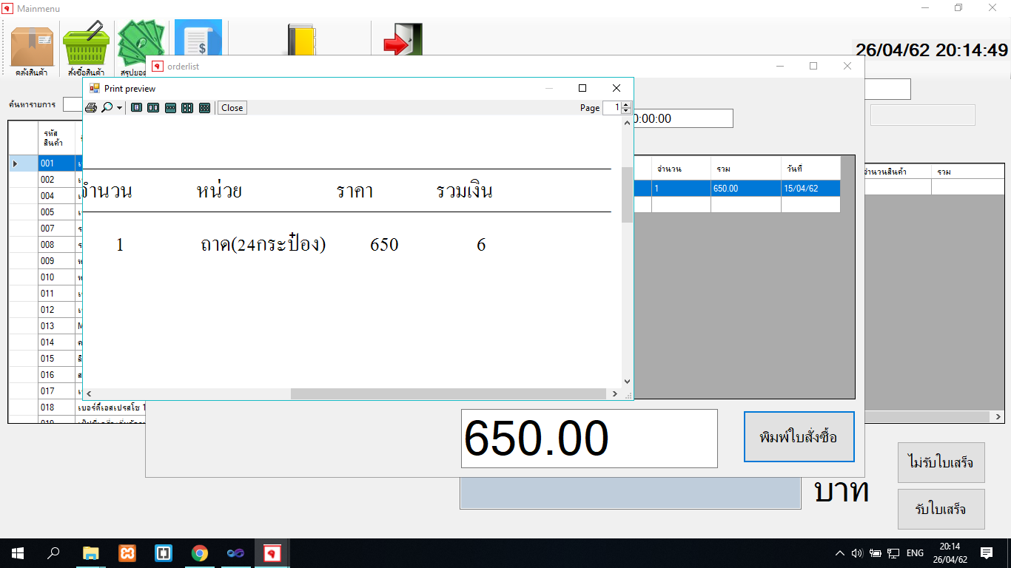Viewport: 1011px width, 568px height.
Task: Click the จำนวนสินค้า column header in Mainmenu
Action: click(898, 172)
